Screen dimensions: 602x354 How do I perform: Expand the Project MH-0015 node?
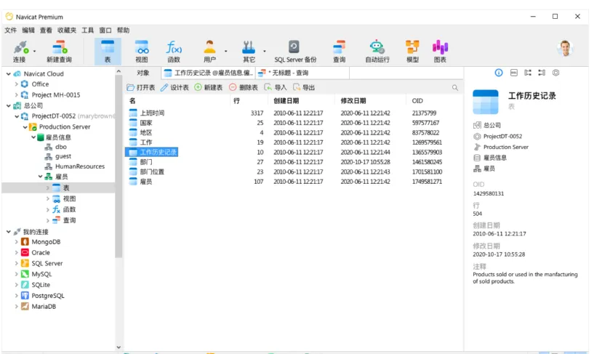pyautogui.click(x=16, y=94)
